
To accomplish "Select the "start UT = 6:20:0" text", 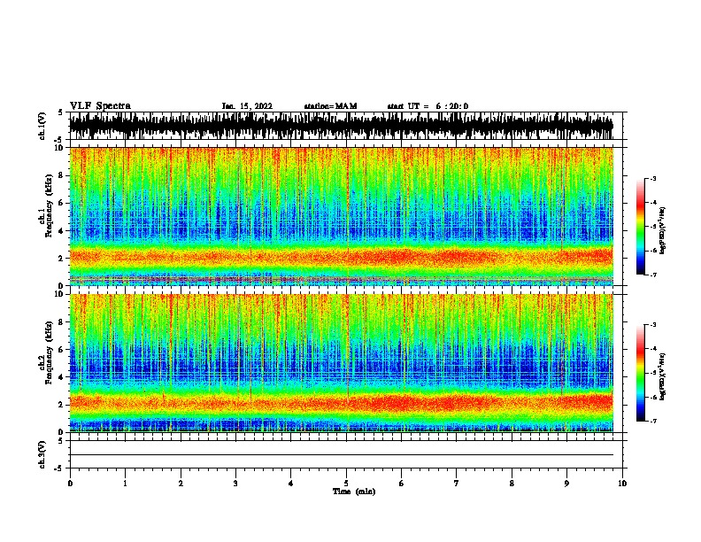I will (x=428, y=106).
